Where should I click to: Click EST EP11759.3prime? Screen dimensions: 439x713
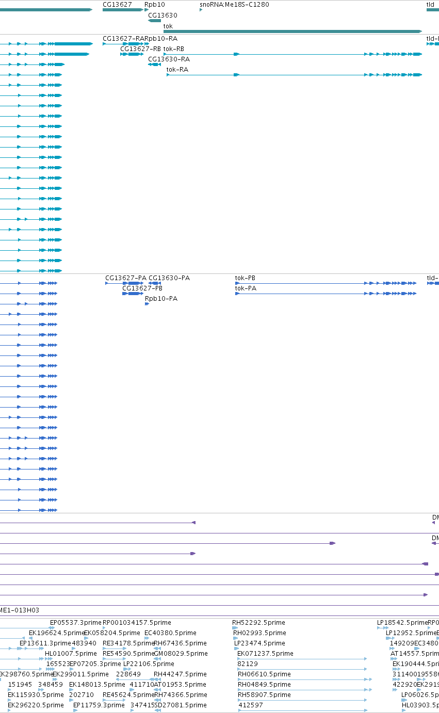(99, 705)
